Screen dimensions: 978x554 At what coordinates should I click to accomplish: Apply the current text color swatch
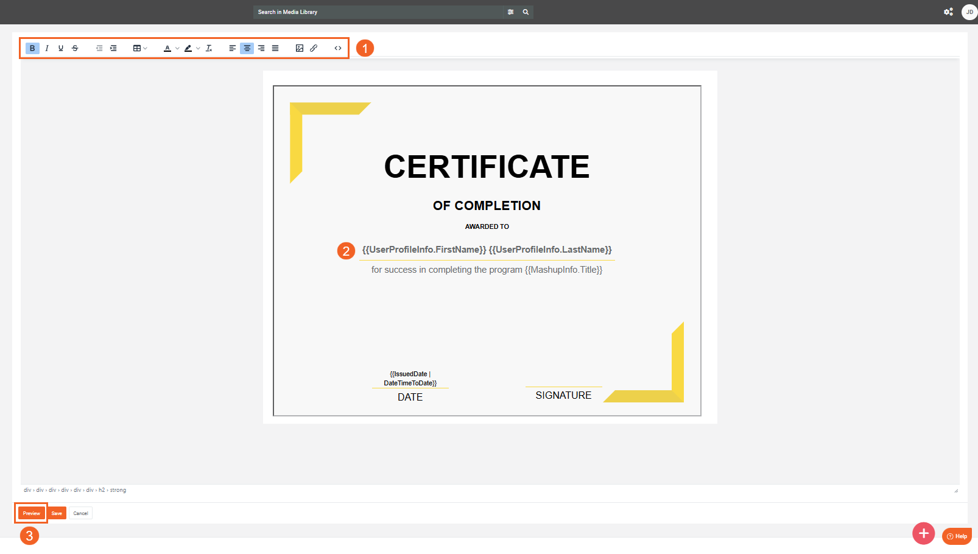[167, 48]
